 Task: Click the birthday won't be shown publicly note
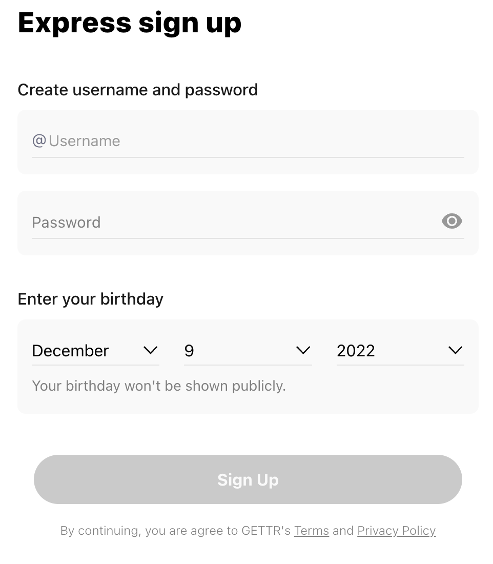(x=158, y=386)
